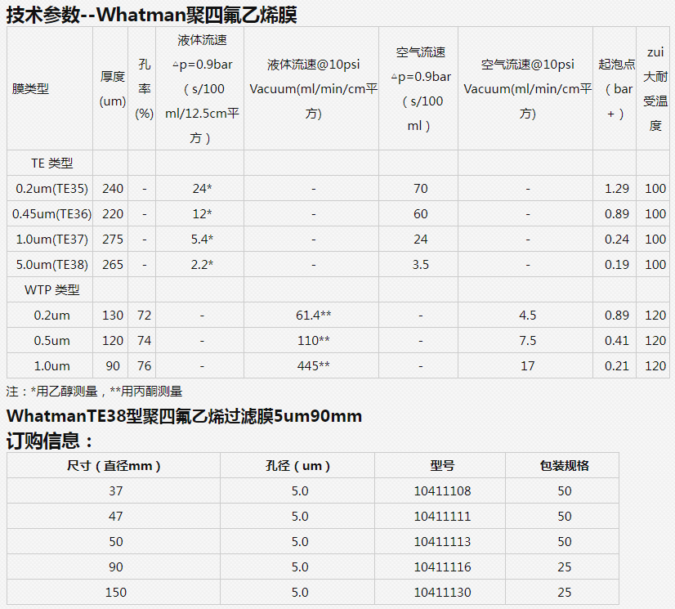Click liquid flow value "5.4*"
Viewport: 675px width, 609px height.
point(202,240)
